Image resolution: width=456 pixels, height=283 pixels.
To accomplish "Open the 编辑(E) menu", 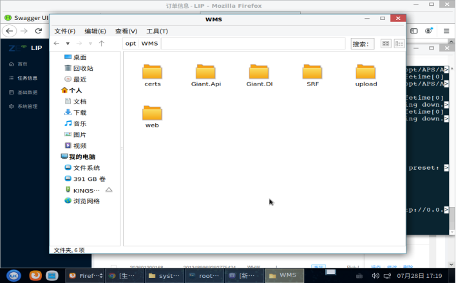I will [95, 31].
